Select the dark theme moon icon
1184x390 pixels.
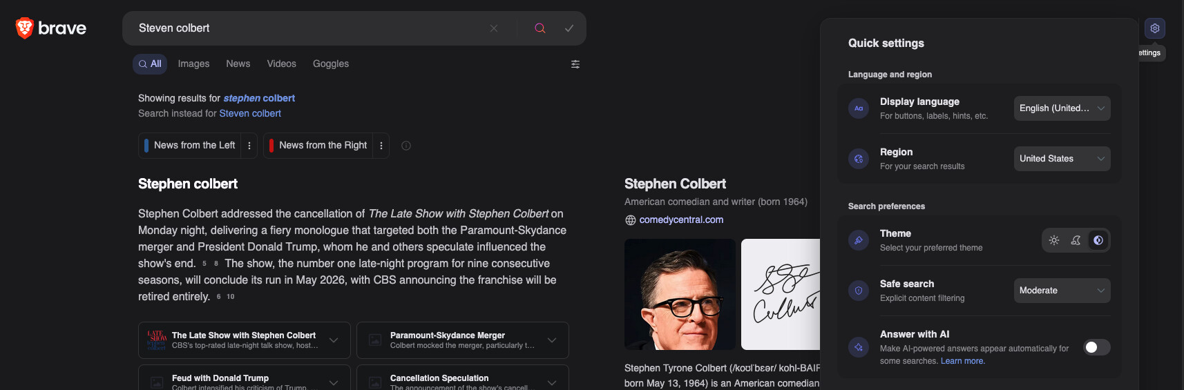tap(1076, 240)
